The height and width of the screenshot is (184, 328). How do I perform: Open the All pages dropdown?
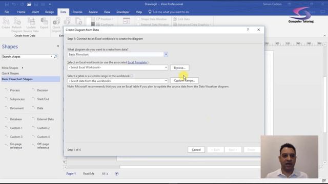pyautogui.click(x=105, y=174)
